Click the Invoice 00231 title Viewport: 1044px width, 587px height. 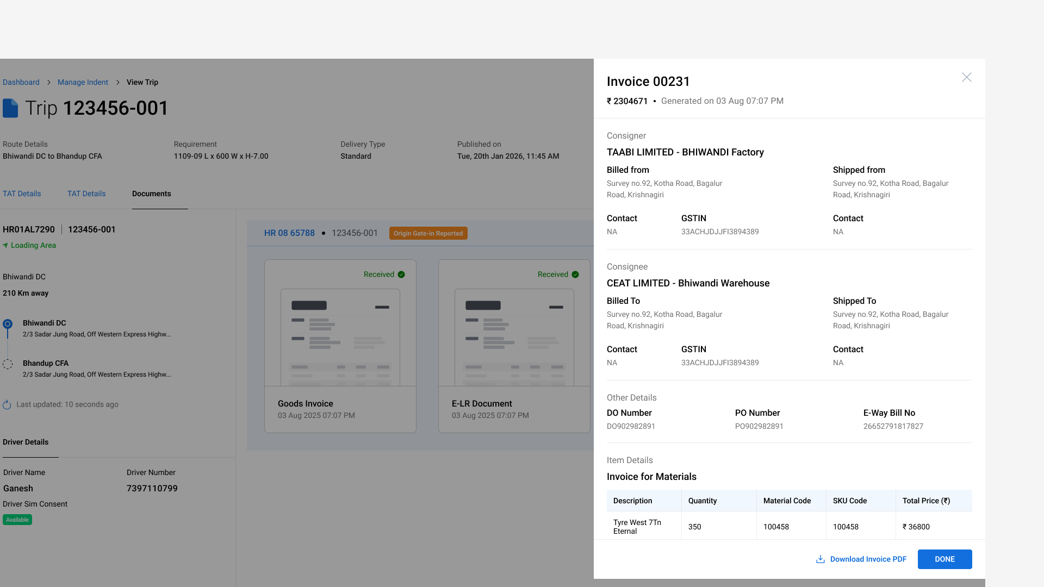[648, 82]
